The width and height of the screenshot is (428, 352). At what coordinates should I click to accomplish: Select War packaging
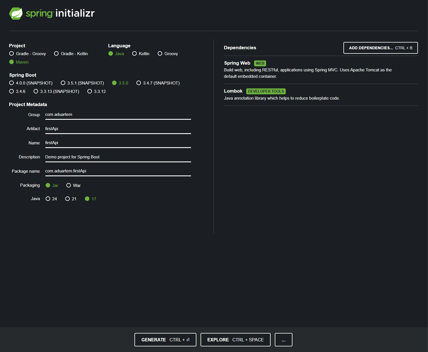click(73, 186)
